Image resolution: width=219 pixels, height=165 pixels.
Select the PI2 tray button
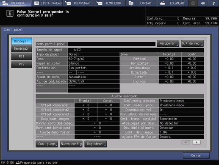coord(22,64)
